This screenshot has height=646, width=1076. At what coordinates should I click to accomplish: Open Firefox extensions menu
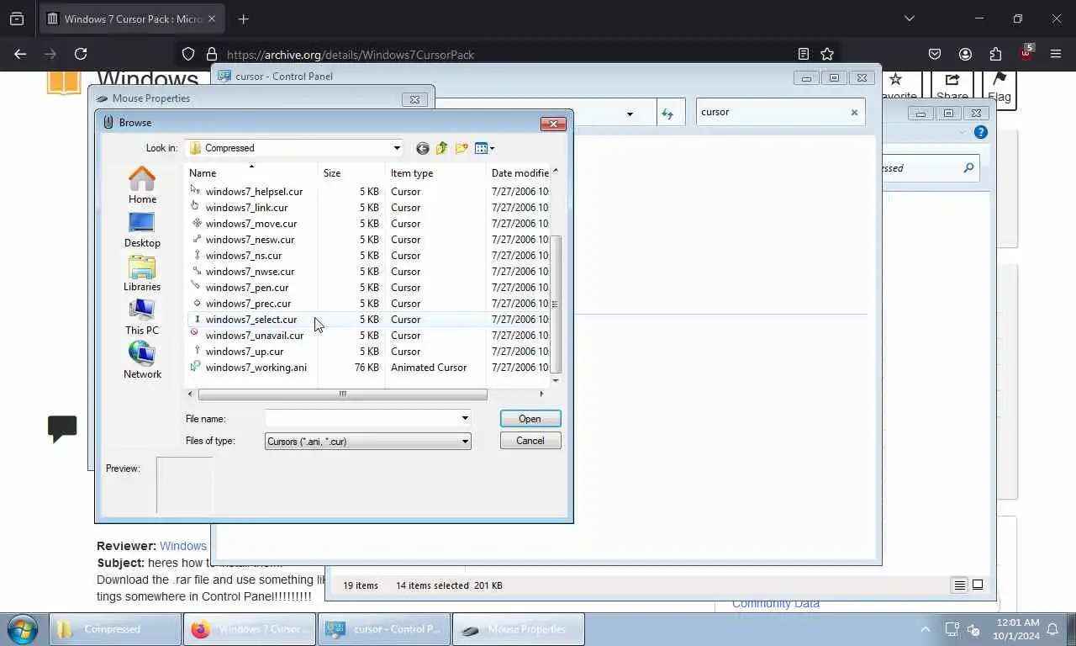click(x=995, y=54)
